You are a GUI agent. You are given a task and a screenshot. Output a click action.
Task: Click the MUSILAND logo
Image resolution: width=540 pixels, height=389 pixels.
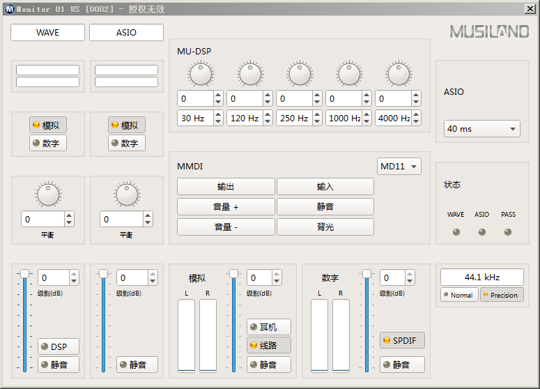[489, 32]
